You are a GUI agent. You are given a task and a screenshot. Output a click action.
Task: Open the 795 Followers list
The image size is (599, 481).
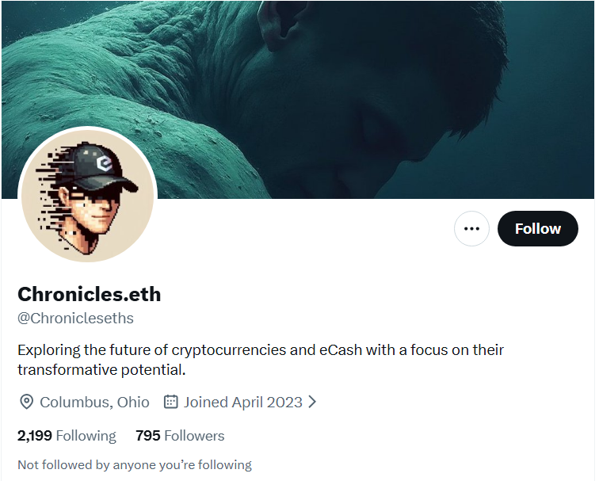point(180,436)
